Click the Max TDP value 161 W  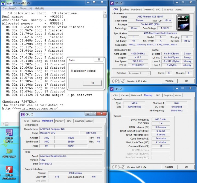168,21
